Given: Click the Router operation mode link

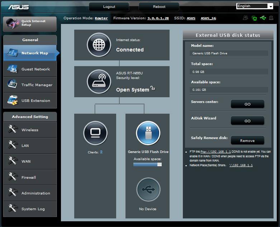Looking at the screenshot, I should [x=101, y=18].
